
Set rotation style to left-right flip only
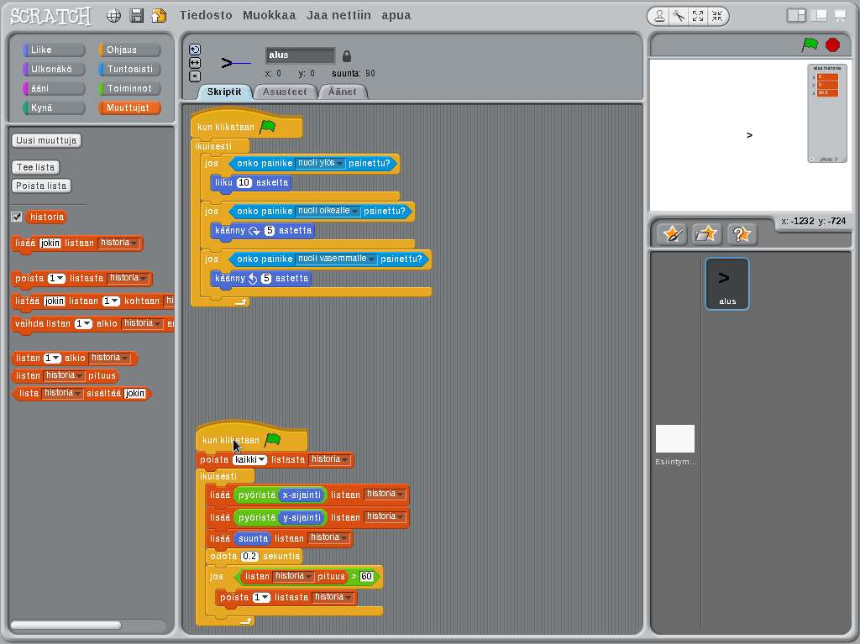195,63
